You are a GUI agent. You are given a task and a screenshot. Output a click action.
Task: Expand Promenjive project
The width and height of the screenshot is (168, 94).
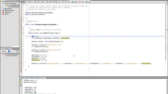(x=1, y=12)
